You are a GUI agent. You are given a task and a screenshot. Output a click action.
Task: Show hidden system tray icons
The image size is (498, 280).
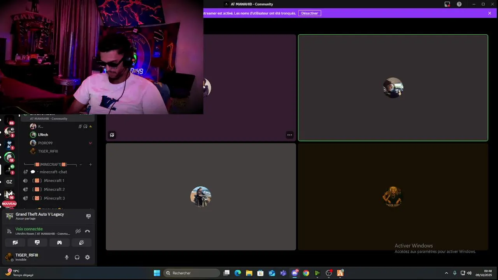(446, 273)
